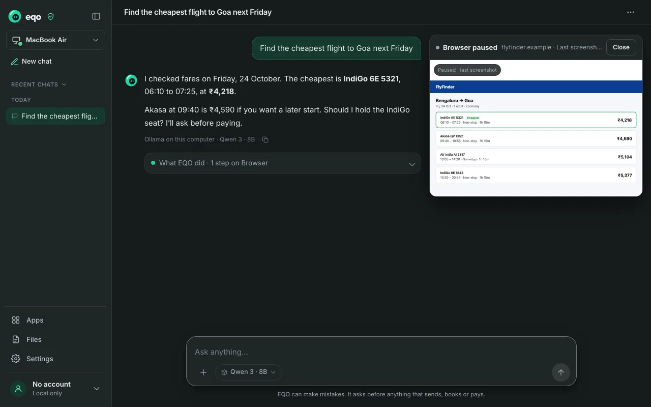The image size is (651, 407).
Task: Close the Browser paused panel
Action: [x=621, y=47]
